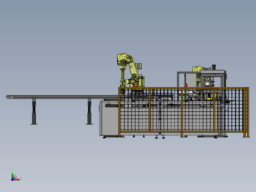Viewport: 256px width, 192px height.
Task: Click the right conveyor support leg
Action: coord(89,111)
